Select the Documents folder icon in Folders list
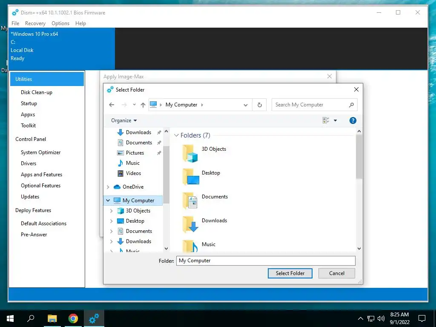The width and height of the screenshot is (436, 327). click(190, 201)
